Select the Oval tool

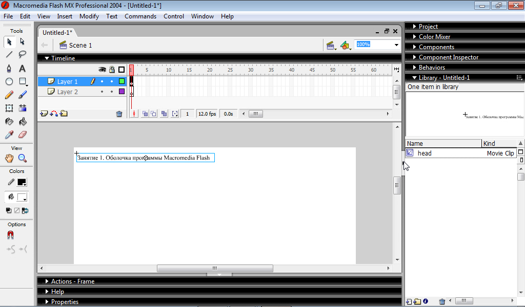pos(9,81)
